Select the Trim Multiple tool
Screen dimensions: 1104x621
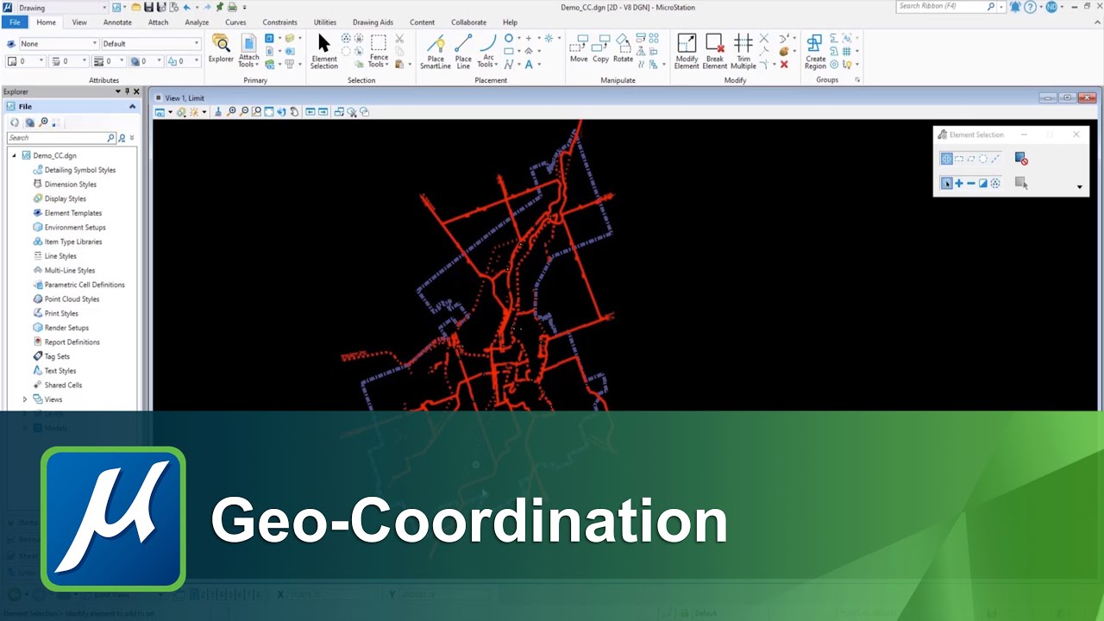pyautogui.click(x=743, y=52)
